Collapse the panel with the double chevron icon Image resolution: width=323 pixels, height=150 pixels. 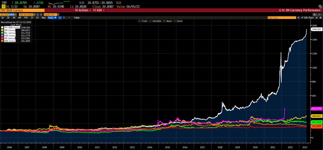pyautogui.click(x=298, y=18)
